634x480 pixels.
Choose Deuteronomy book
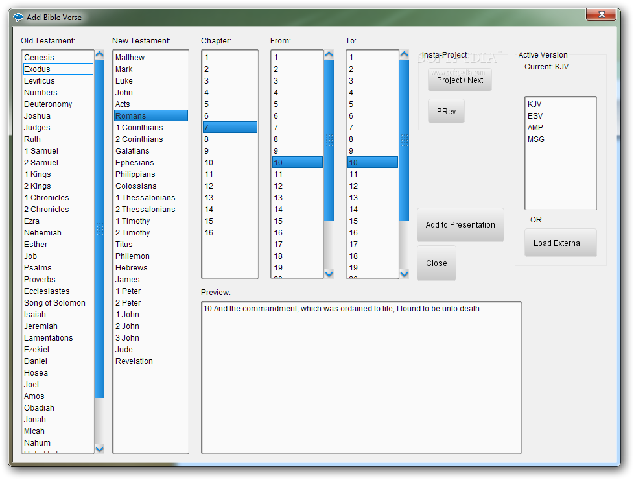point(58,104)
